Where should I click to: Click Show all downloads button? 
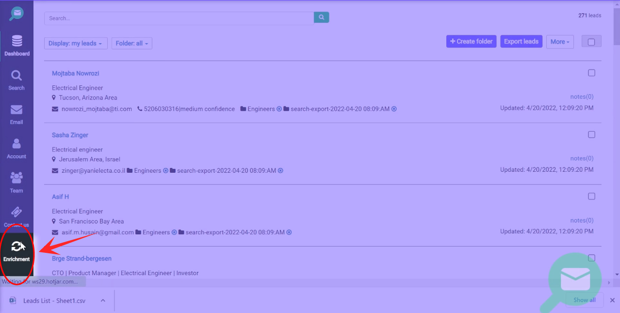click(x=585, y=300)
